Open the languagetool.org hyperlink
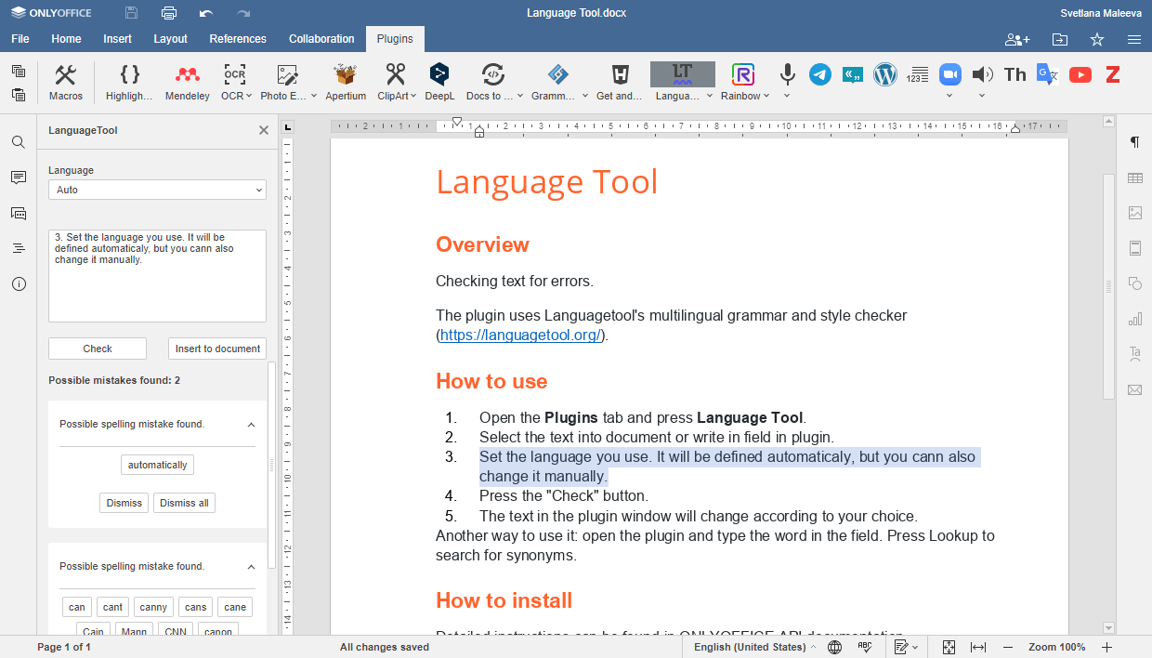 coord(520,336)
